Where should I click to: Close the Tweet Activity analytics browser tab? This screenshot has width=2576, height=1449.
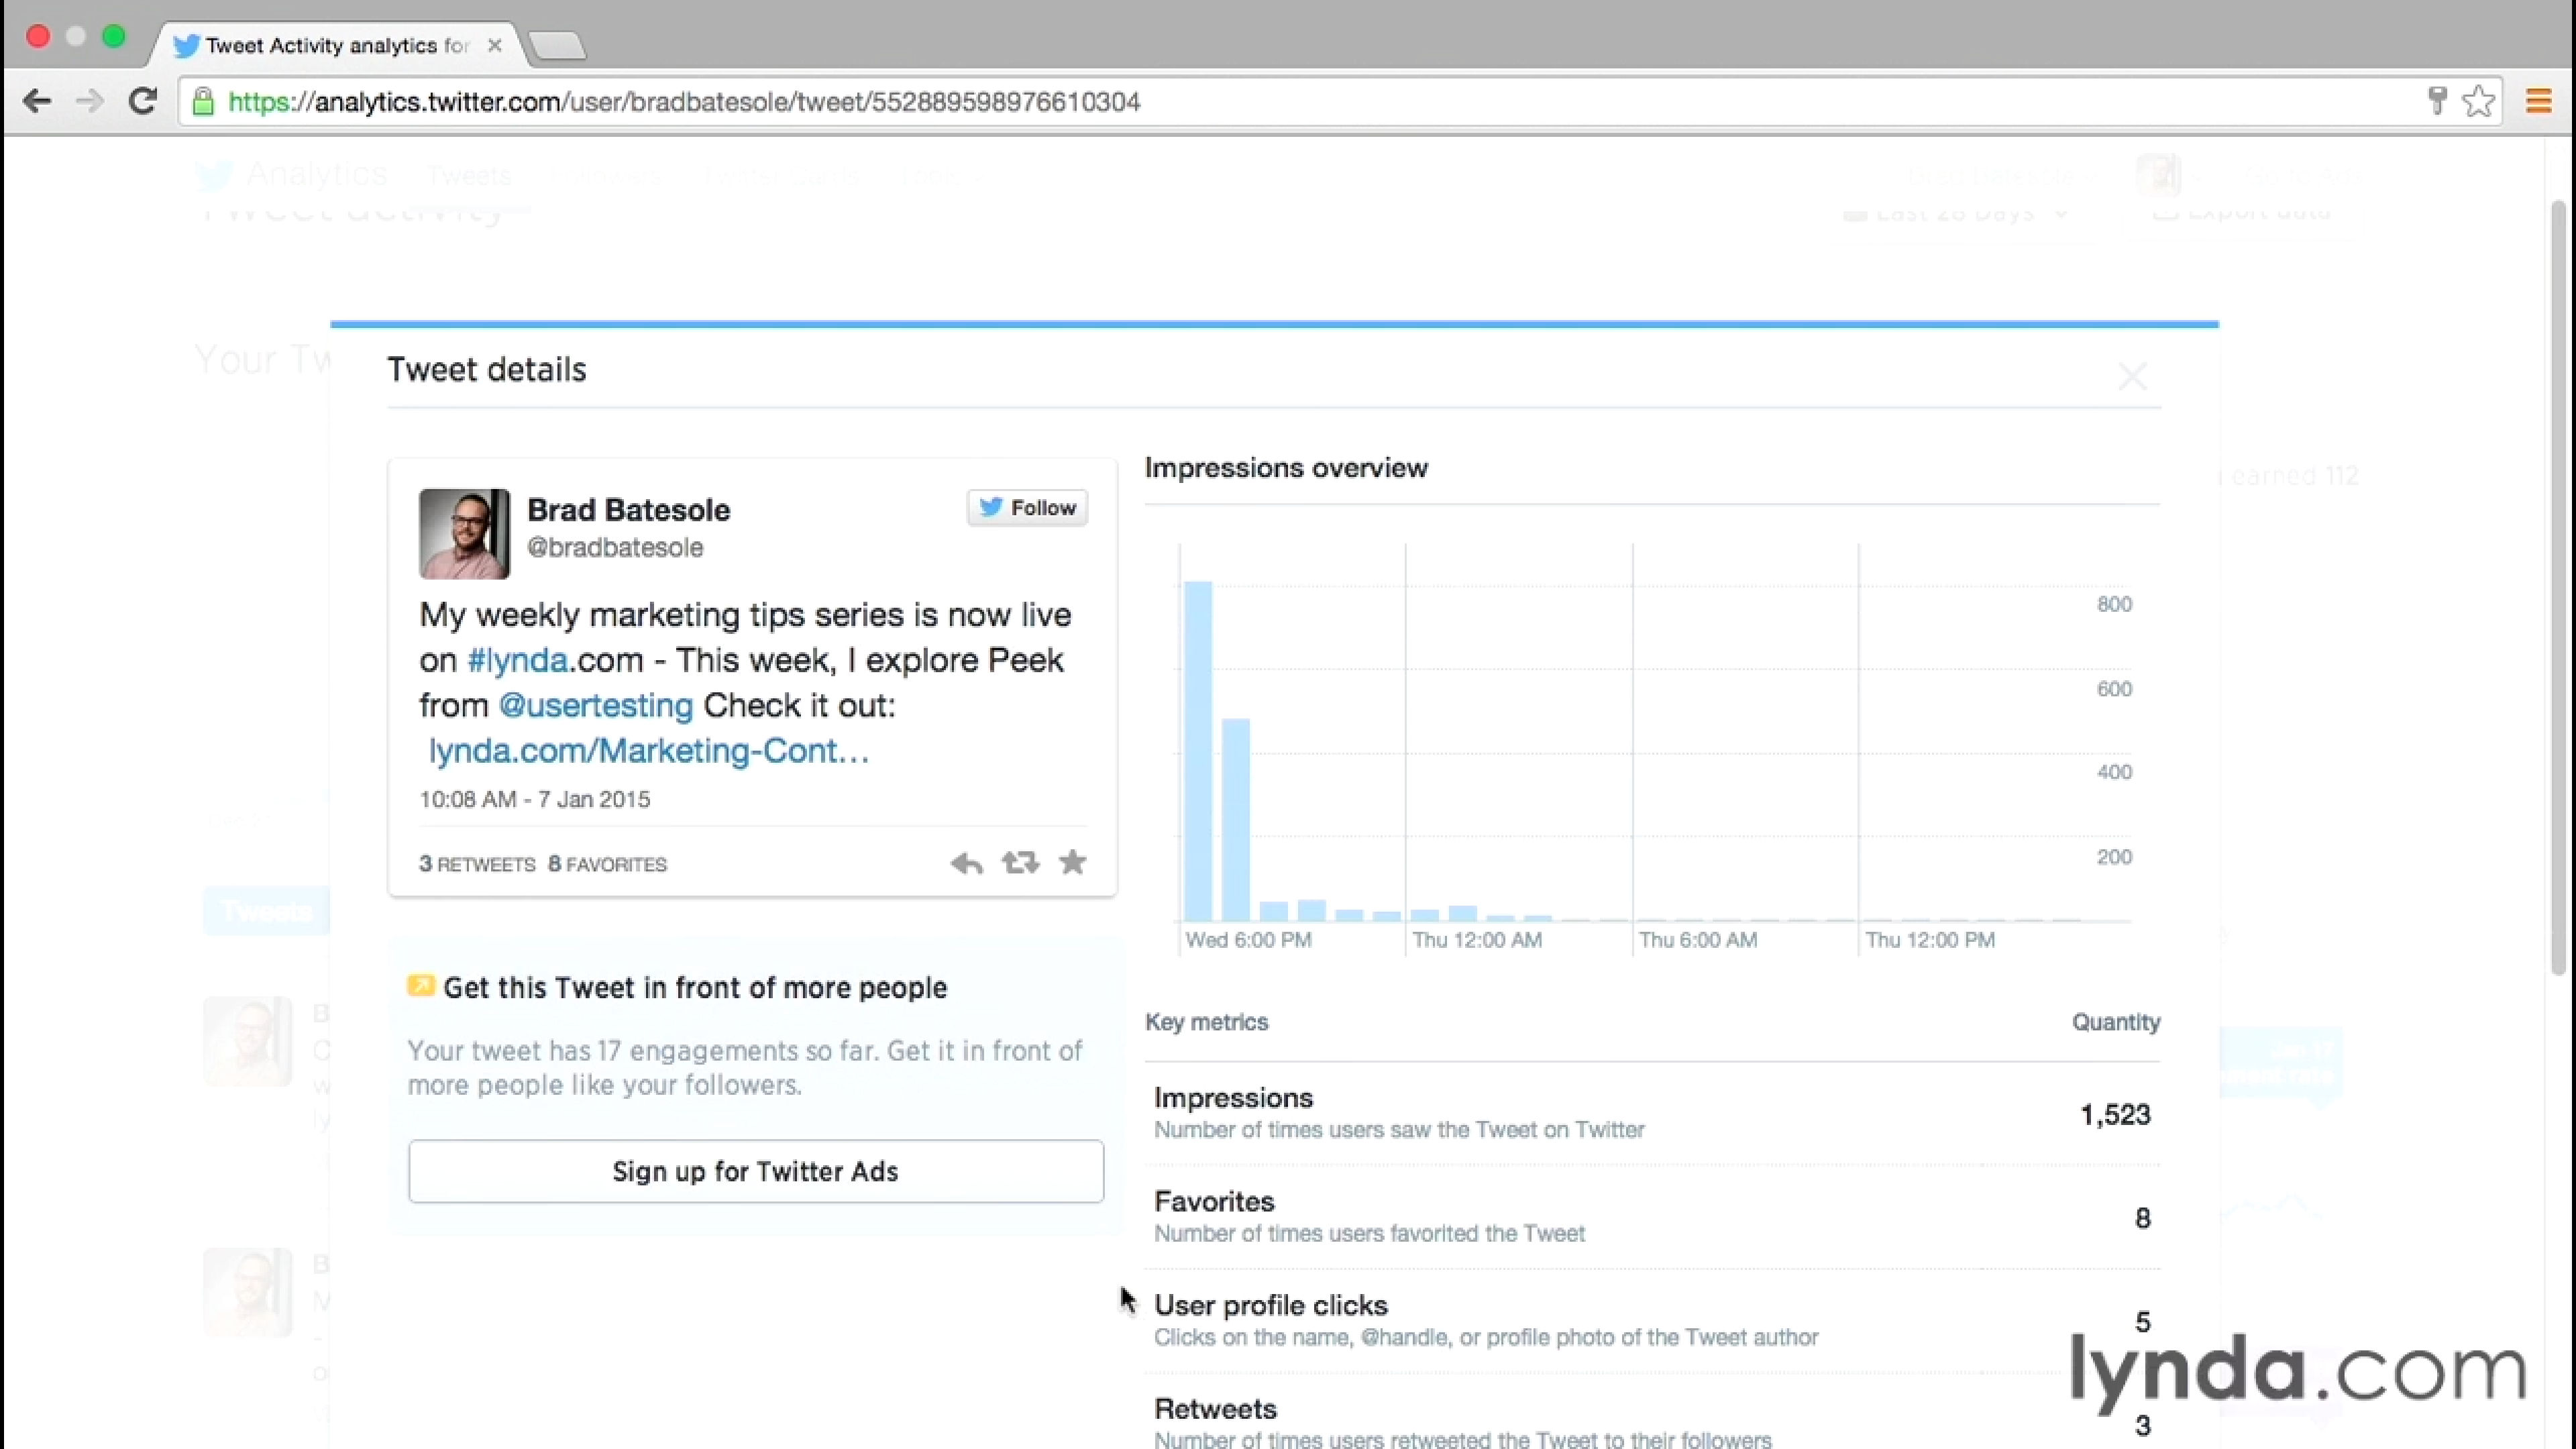494,45
